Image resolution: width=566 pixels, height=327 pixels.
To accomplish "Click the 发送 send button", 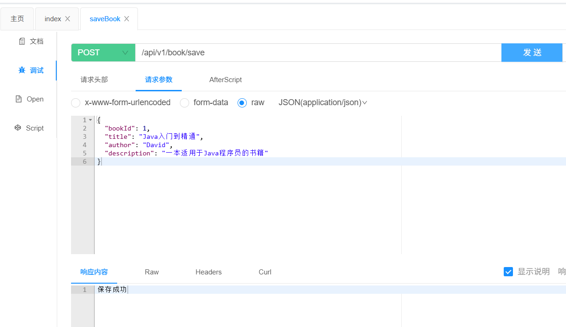I will [531, 53].
